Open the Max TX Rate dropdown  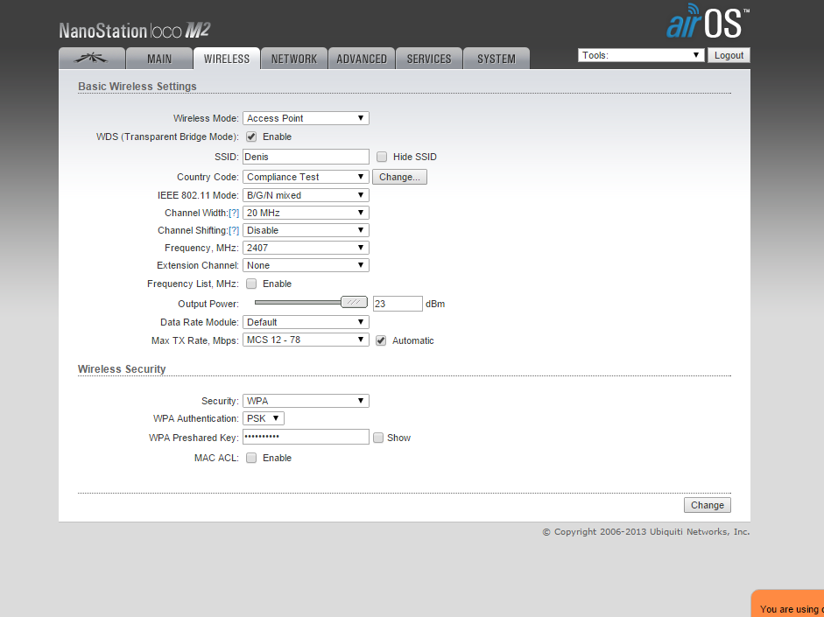pos(306,340)
